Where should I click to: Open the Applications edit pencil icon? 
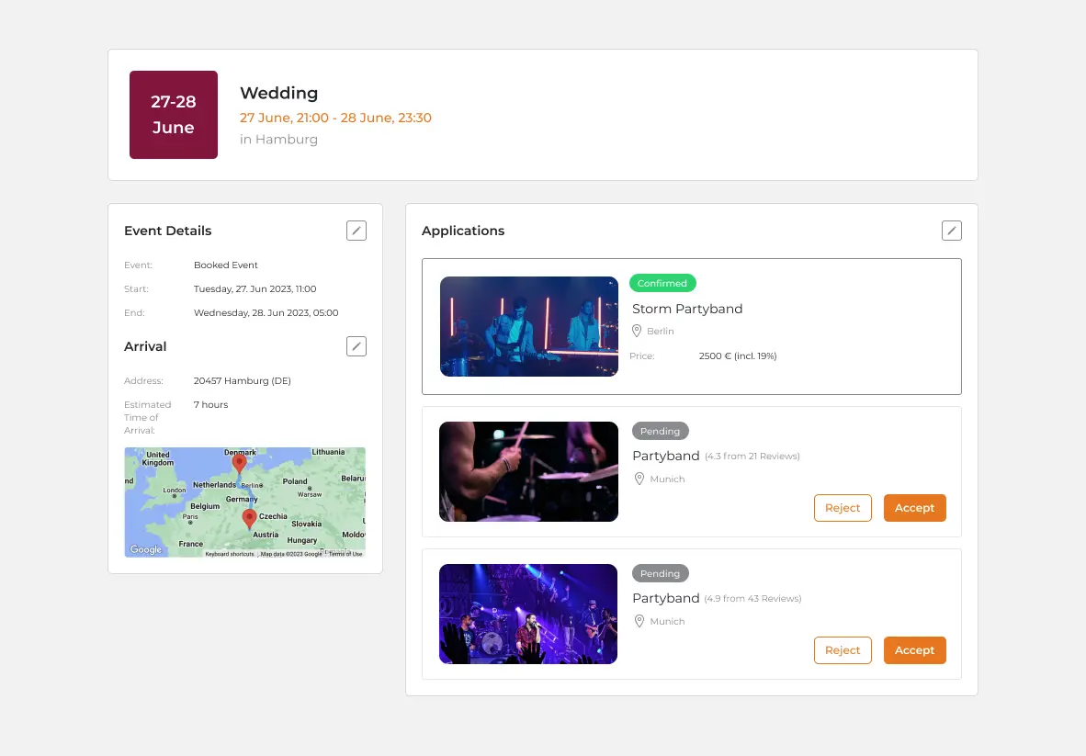[952, 231]
